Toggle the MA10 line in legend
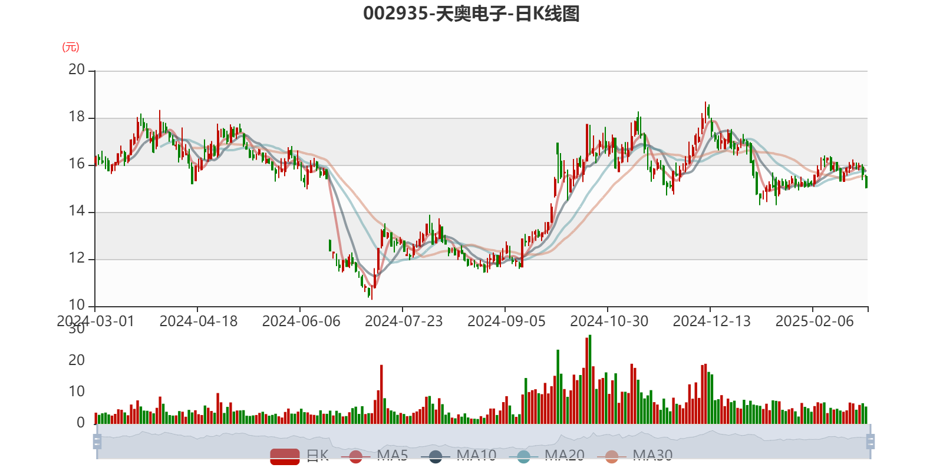The height and width of the screenshot is (471, 943). tap(459, 456)
